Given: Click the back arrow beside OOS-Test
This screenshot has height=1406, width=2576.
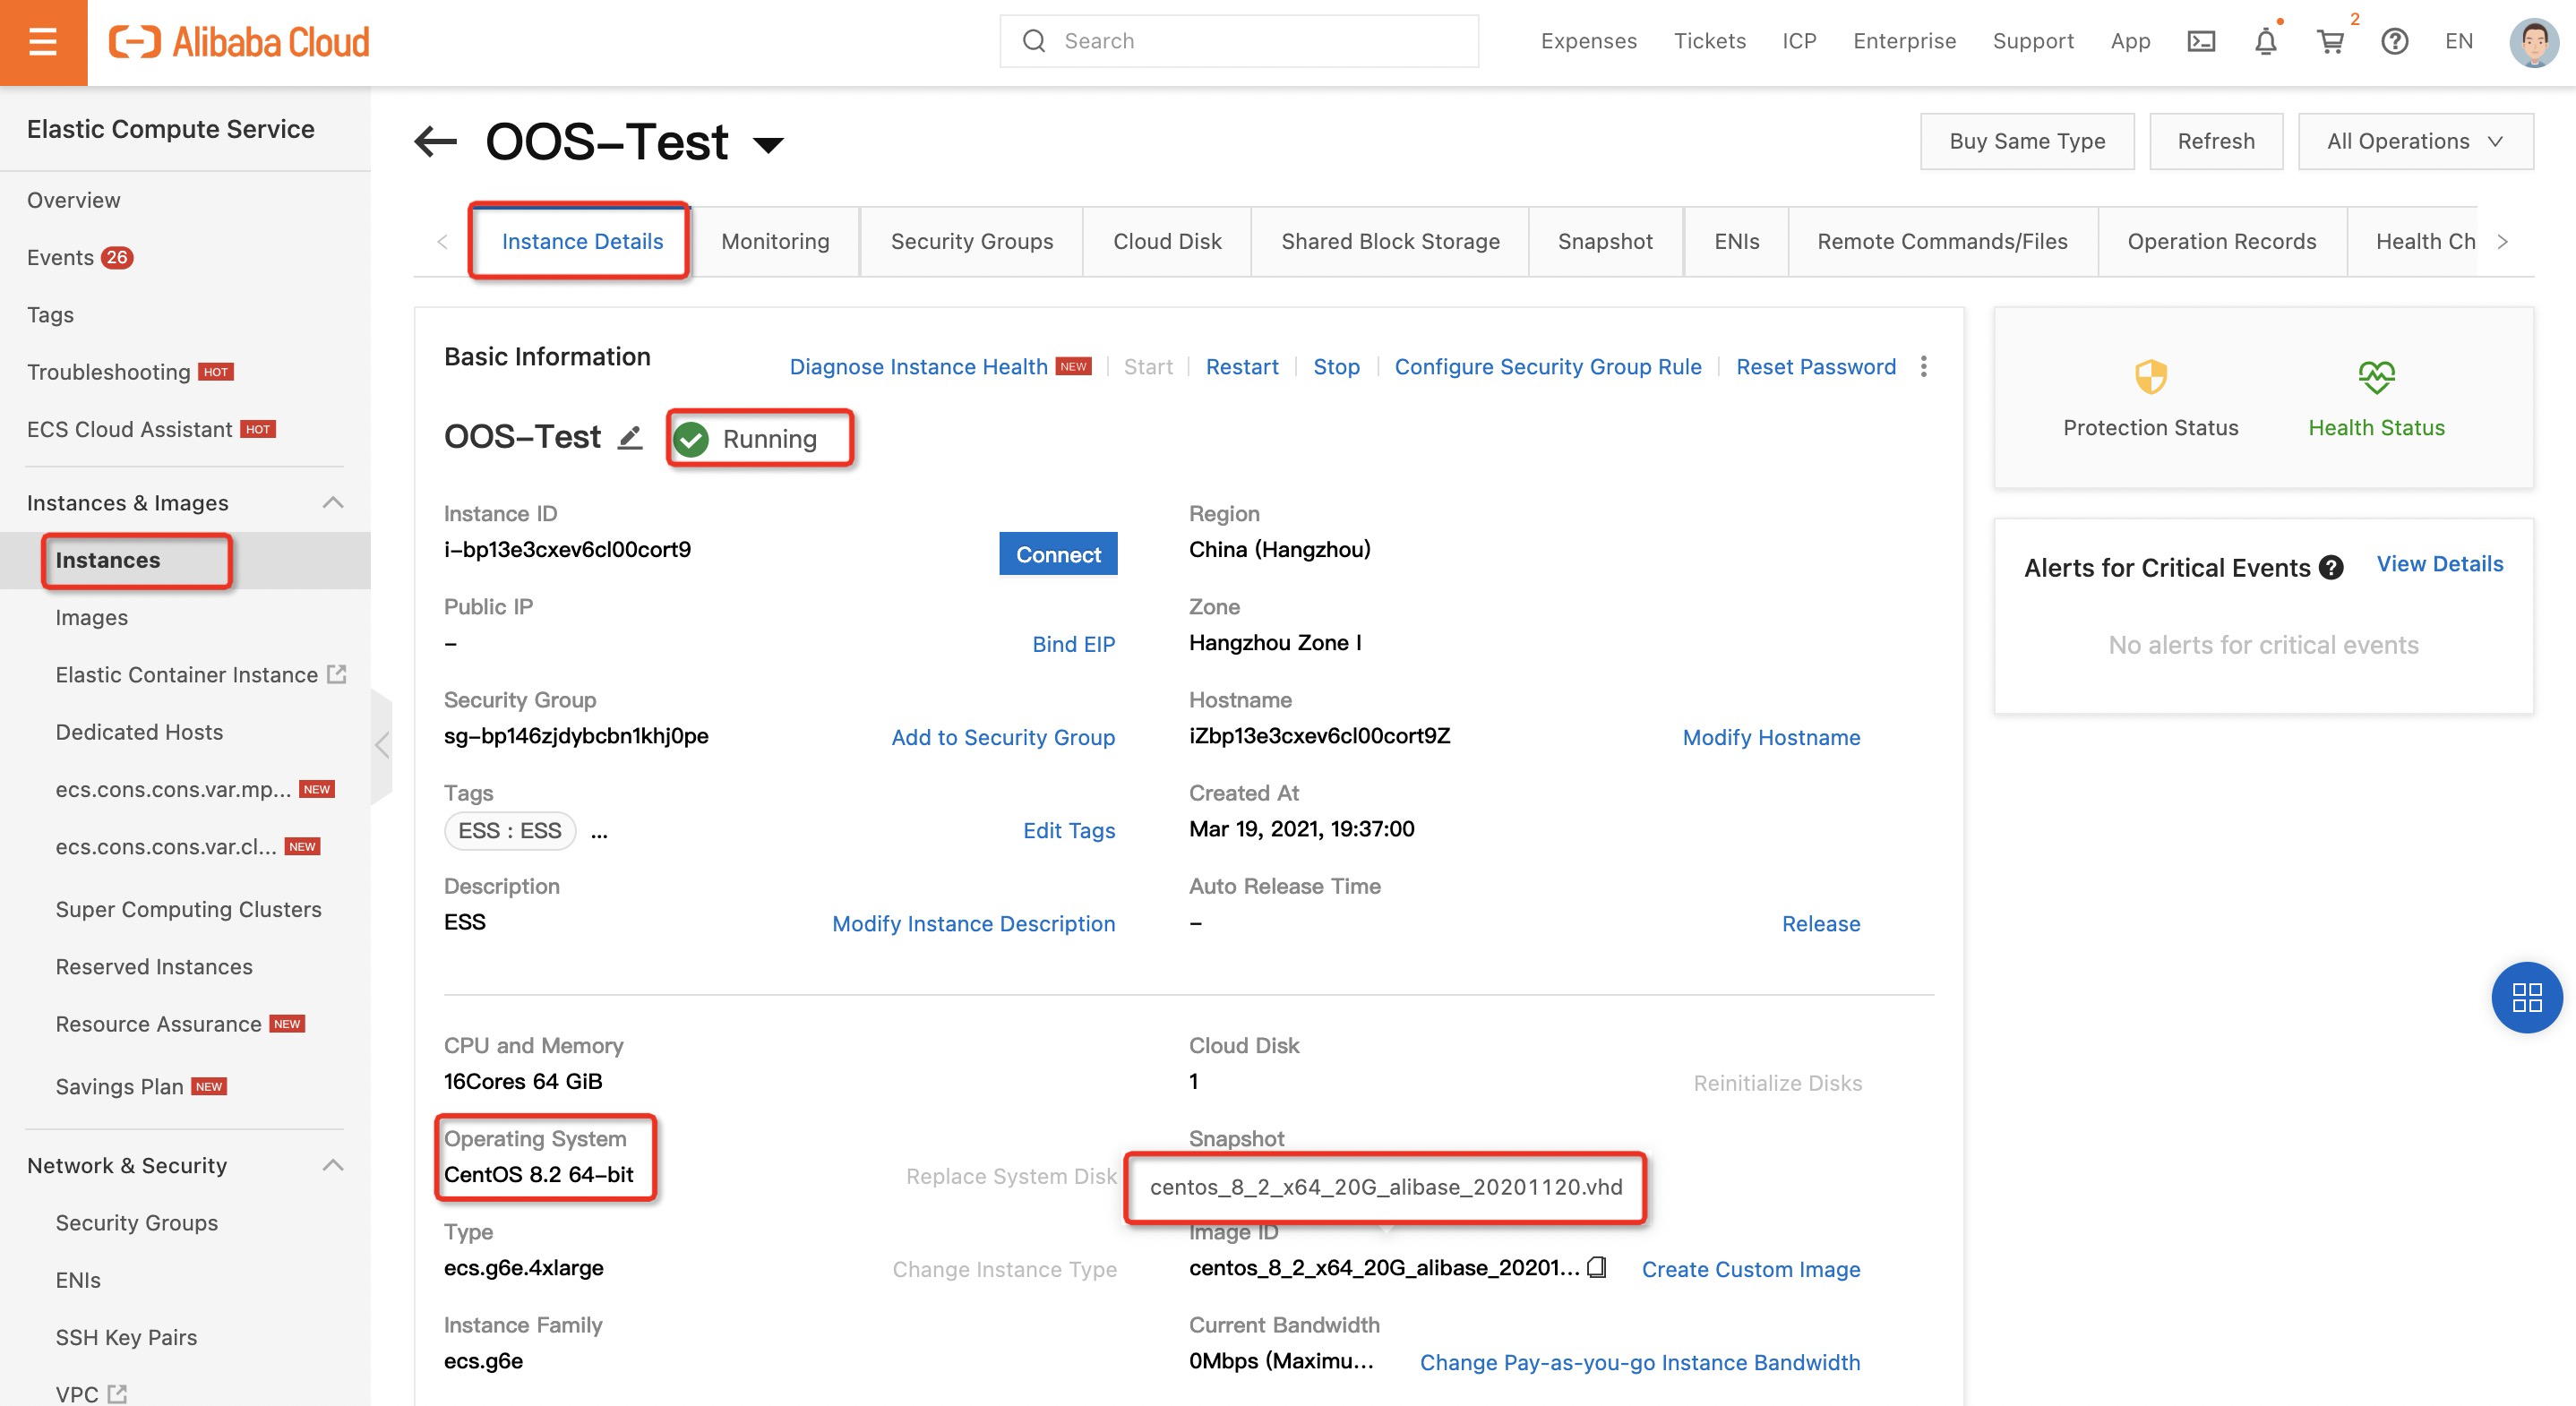Looking at the screenshot, I should (436, 141).
